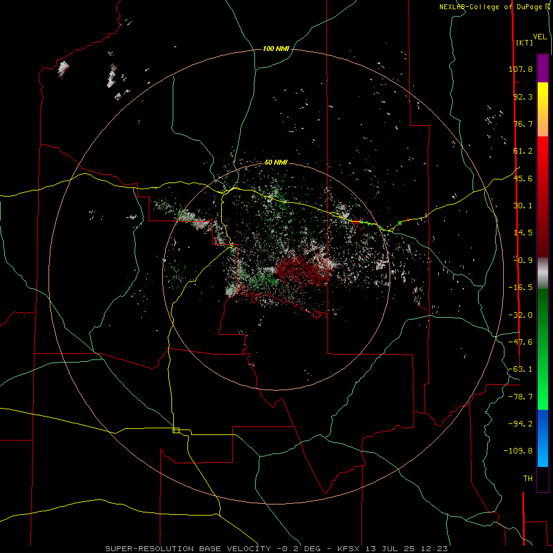Click the Super-Resolution Base Velocity caption
Screen dimensions: 553x553
pyautogui.click(x=276, y=549)
